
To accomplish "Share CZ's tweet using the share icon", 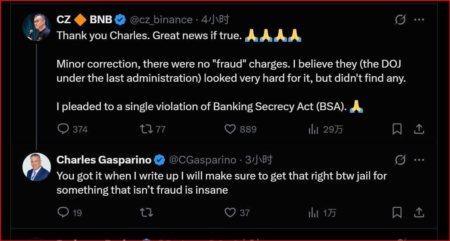I will coord(419,129).
